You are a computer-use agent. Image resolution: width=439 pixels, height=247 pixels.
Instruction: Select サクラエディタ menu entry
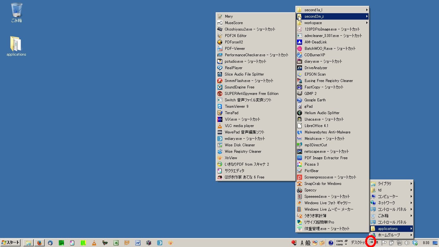pyautogui.click(x=255, y=171)
